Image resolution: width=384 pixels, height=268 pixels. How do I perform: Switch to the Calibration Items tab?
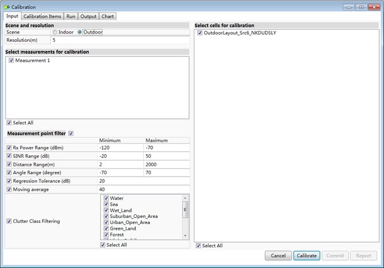click(x=42, y=17)
